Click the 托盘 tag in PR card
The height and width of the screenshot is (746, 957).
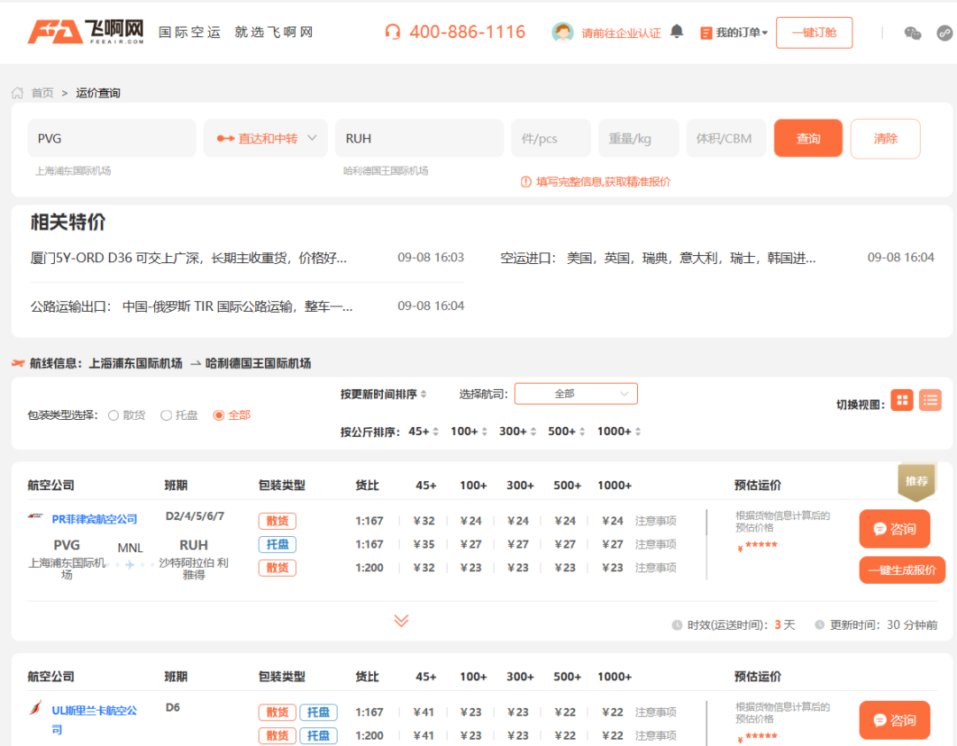(277, 544)
